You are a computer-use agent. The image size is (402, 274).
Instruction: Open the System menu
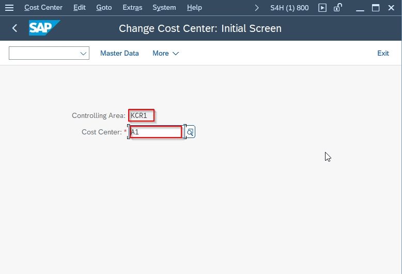[164, 8]
